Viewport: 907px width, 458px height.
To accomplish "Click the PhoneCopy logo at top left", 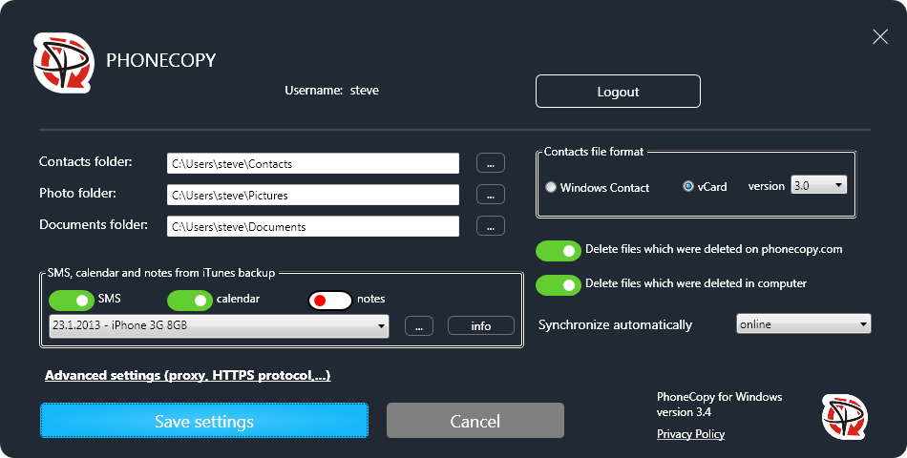I will (x=64, y=62).
